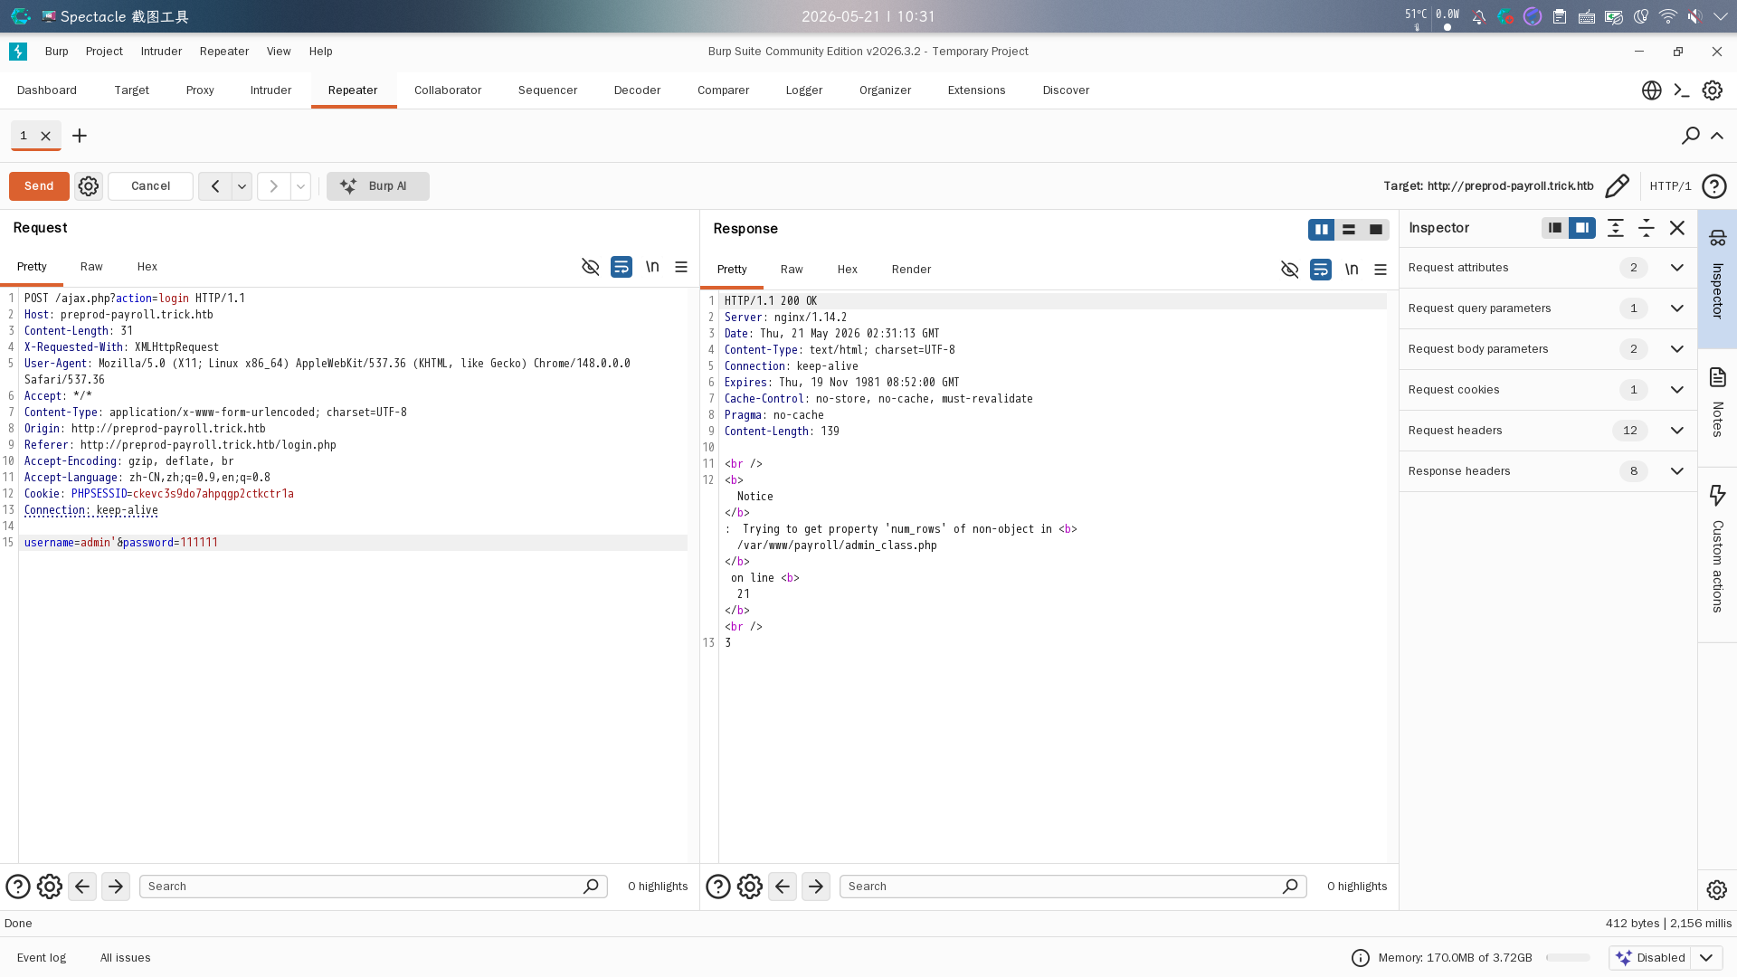Collapse all Inspector sections
Screen dimensions: 1737x977
point(1647,228)
